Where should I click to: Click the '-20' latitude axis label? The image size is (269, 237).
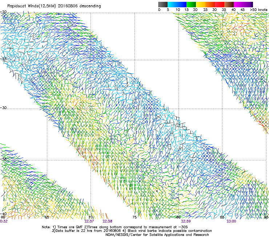(3, 12)
